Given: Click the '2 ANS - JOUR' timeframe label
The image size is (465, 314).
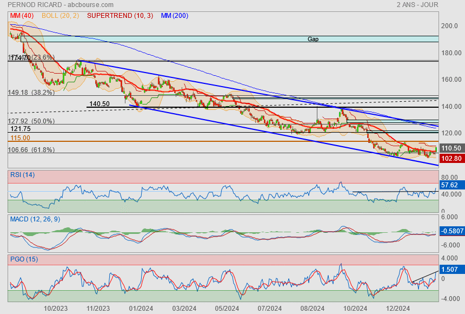Looking at the screenshot, I should click(417, 5).
